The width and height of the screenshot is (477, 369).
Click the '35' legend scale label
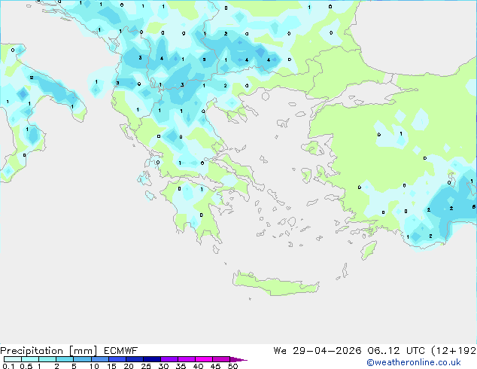(181, 366)
